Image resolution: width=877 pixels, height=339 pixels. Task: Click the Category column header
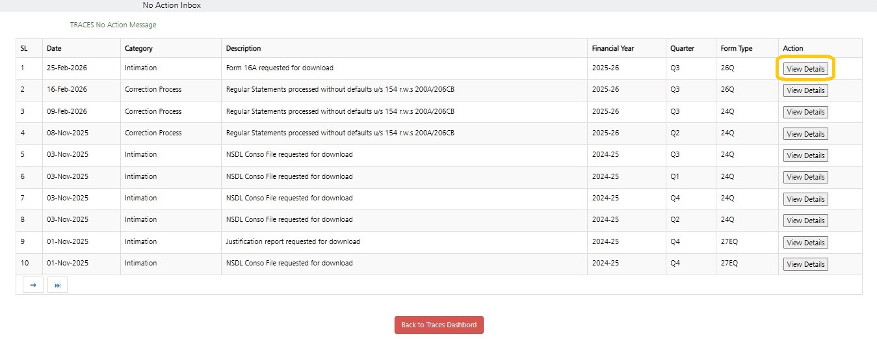[x=139, y=48]
